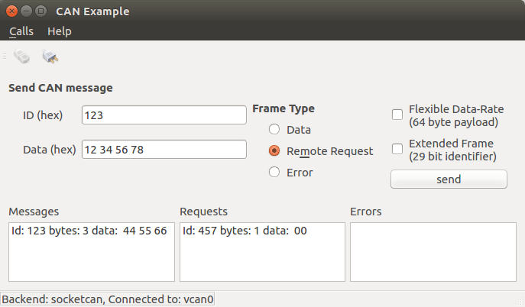Maximize the CAN Example window

pyautogui.click(x=41, y=11)
